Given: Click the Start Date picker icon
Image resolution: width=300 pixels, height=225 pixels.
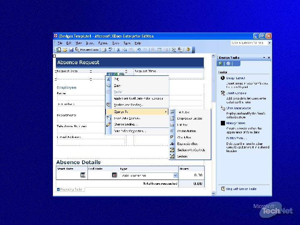Looking at the screenshot, I should point(83,175).
